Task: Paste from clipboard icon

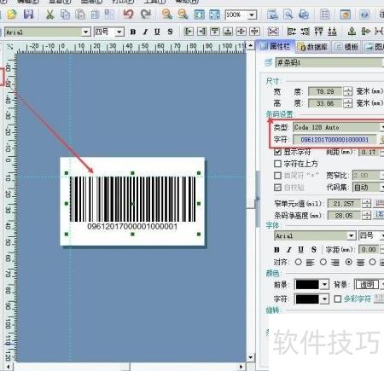Action: pyautogui.click(x=80, y=14)
